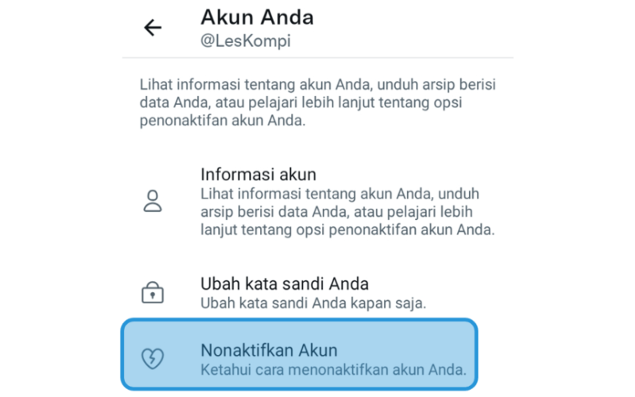635x397 pixels.
Task: Click the padlock icon
Action: tap(152, 292)
